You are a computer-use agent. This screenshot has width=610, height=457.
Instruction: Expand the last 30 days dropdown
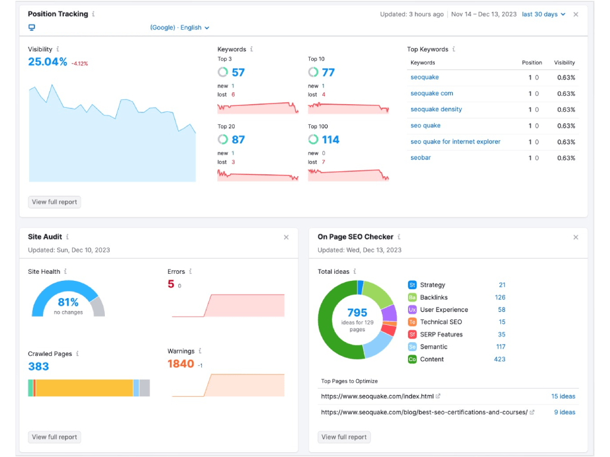(543, 14)
